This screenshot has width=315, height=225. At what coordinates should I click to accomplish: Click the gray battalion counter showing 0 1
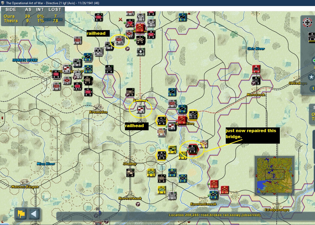[x=98, y=52]
